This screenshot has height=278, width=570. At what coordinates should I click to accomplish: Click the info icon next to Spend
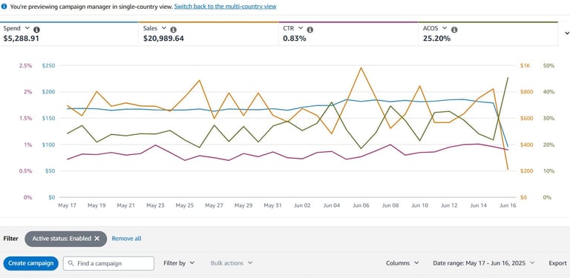point(36,30)
